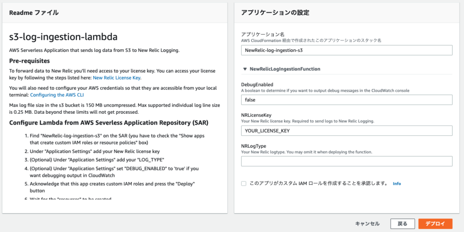464x232 pixels.
Task: Click the Pre-requisites heading
Action: click(29, 61)
